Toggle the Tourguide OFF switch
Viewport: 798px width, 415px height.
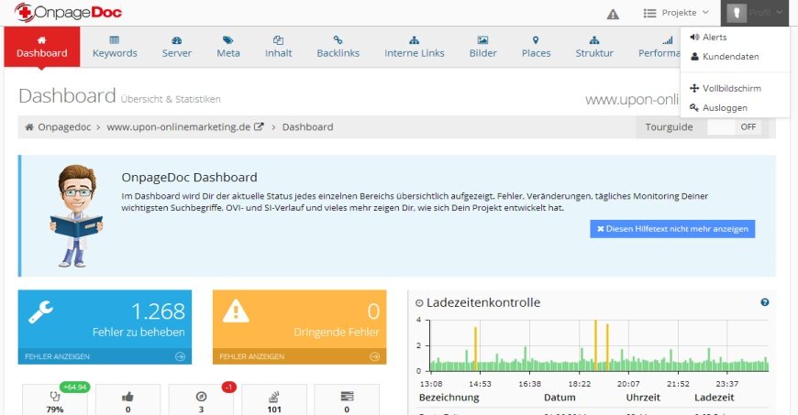point(735,127)
